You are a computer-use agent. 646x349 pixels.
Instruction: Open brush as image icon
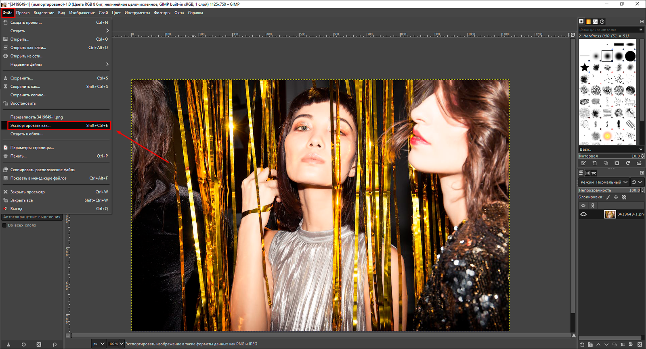point(639,163)
